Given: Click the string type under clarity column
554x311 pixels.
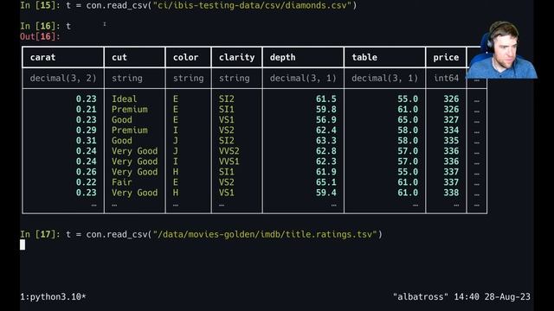Looking at the screenshot, I should tap(235, 78).
